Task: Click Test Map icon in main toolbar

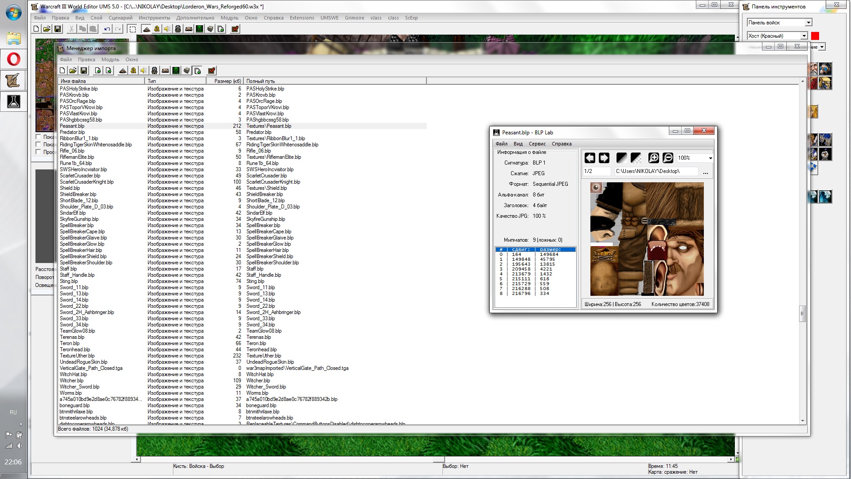Action: pos(235,29)
